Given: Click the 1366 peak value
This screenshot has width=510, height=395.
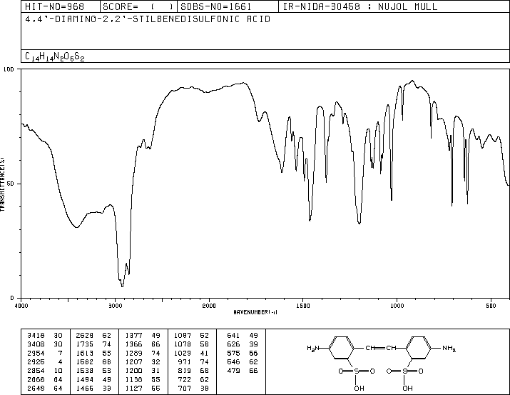Looking at the screenshot, I should tap(133, 344).
